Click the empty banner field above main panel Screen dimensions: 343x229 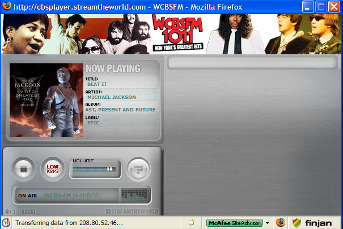pyautogui.click(x=253, y=63)
